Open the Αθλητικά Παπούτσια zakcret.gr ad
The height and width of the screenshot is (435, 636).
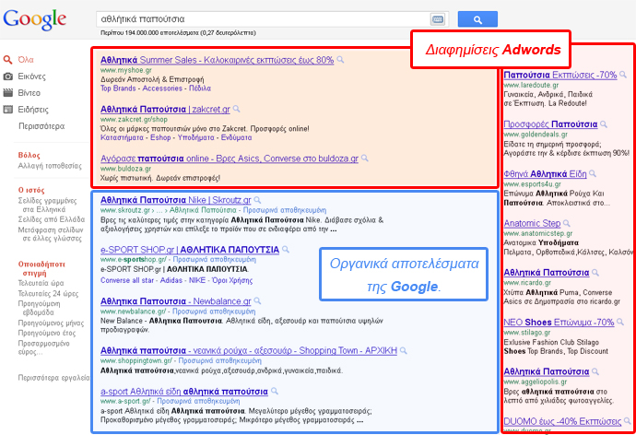tap(165, 110)
